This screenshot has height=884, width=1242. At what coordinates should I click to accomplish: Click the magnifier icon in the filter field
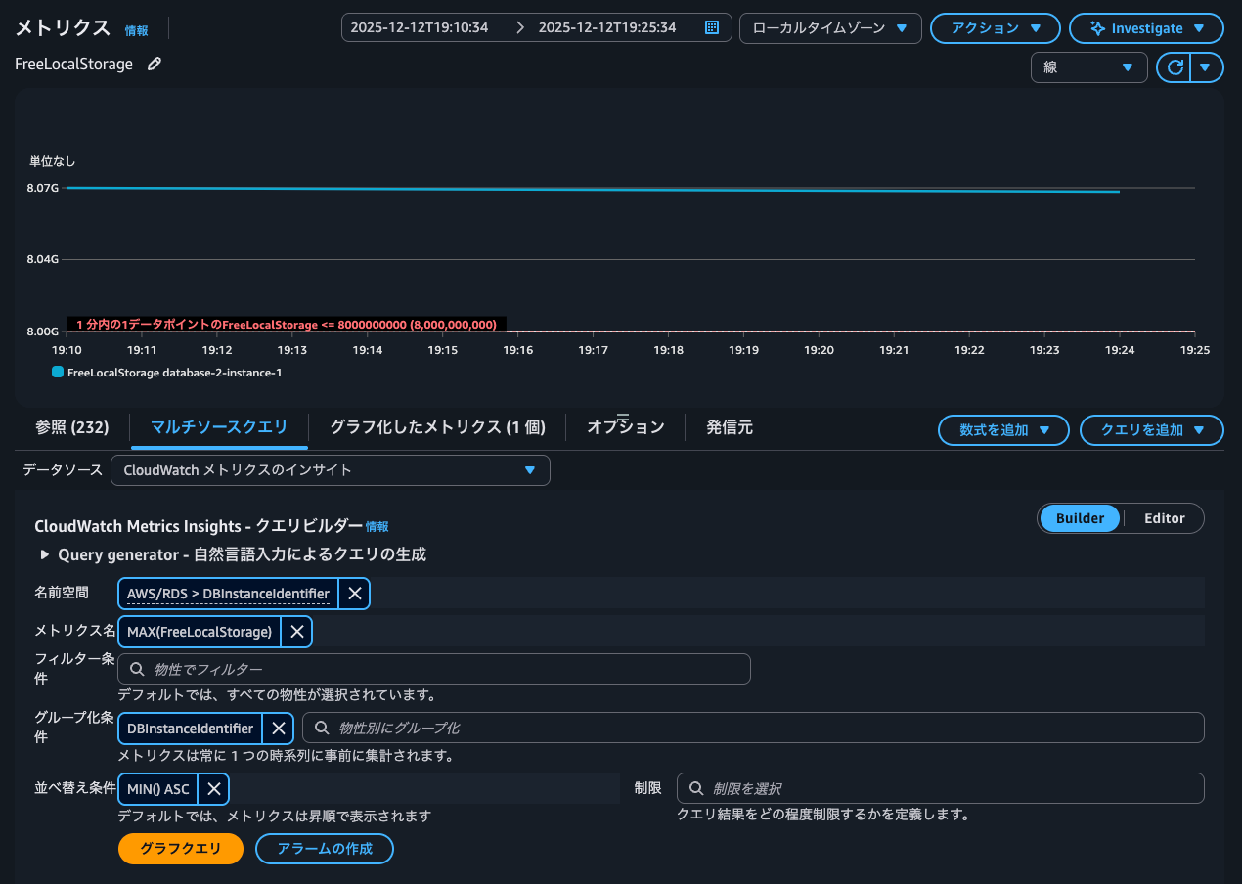pos(135,669)
